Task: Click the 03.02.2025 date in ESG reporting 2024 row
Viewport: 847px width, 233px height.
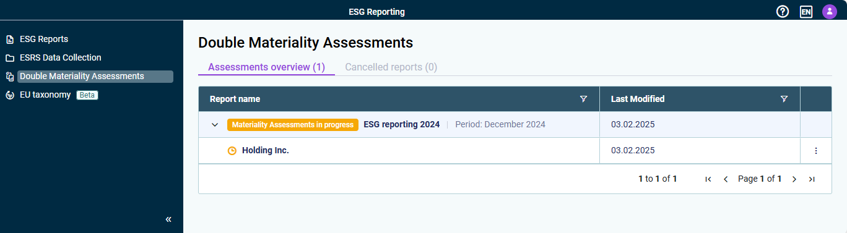Action: click(633, 124)
